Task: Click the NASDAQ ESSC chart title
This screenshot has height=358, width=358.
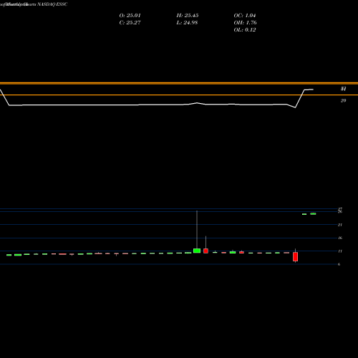Action: [52, 4]
